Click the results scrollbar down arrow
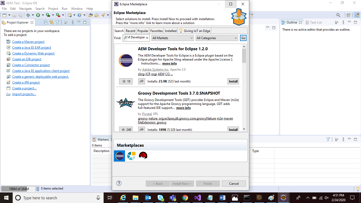Viewport: 361px width, 203px height. pyautogui.click(x=244, y=129)
